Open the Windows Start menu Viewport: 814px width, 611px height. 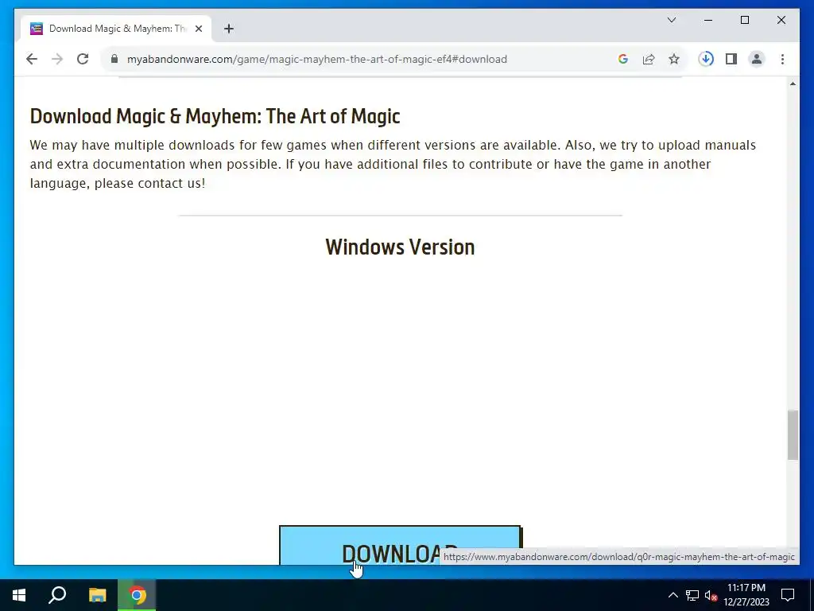point(19,595)
